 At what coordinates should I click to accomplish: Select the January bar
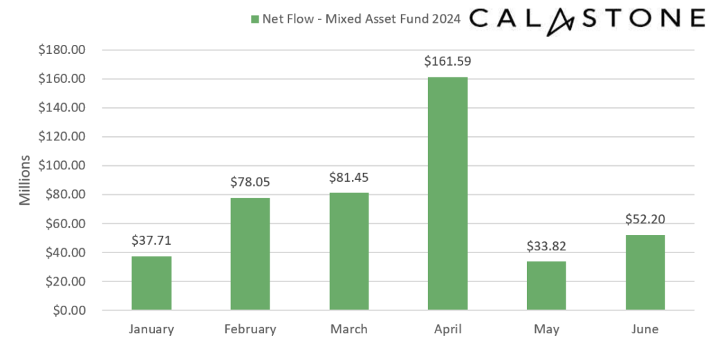point(151,283)
